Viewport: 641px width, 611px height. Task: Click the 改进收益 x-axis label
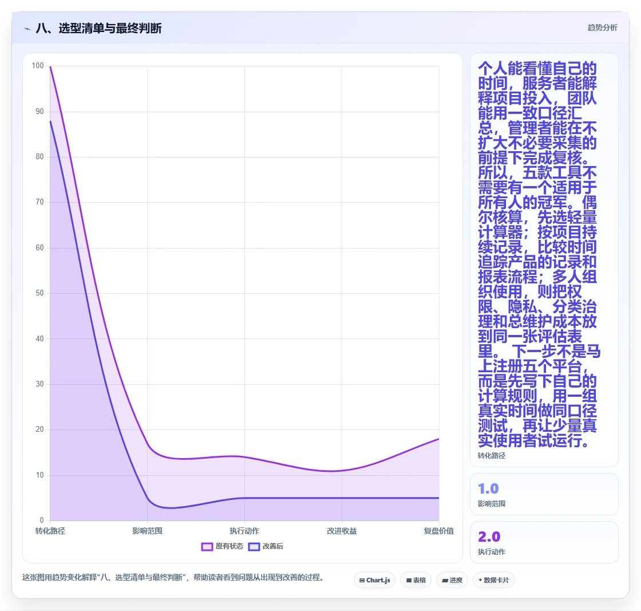pos(342,531)
